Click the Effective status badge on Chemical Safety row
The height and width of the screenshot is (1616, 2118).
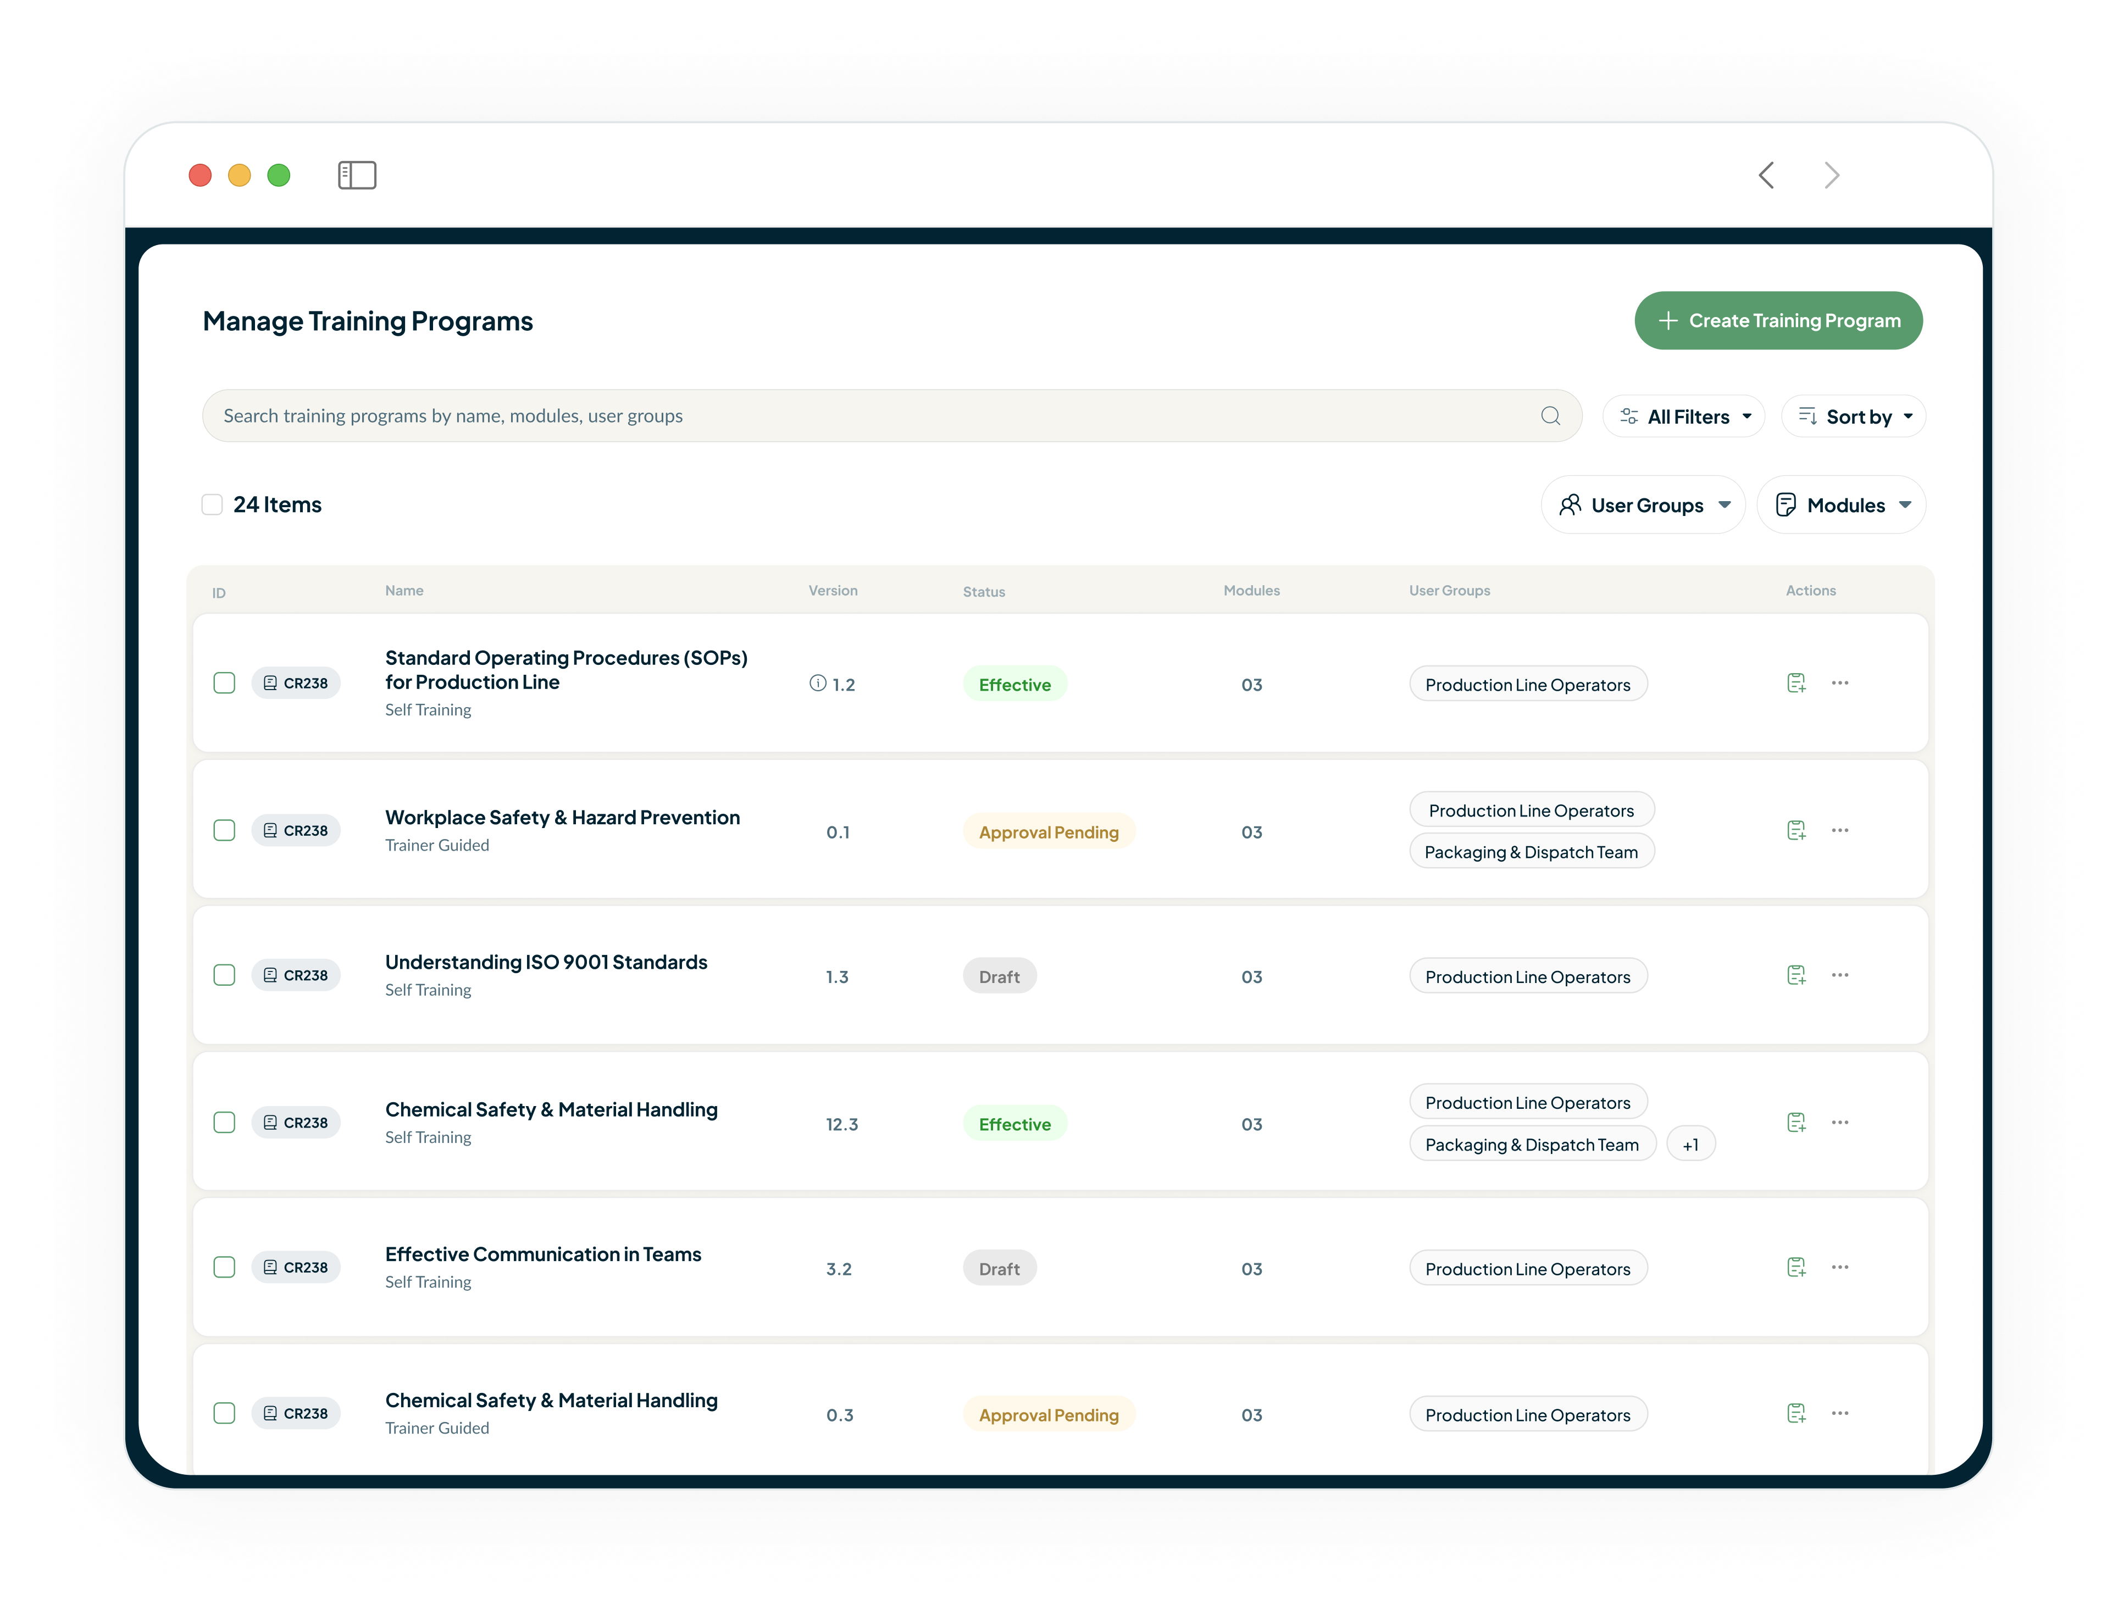tap(1014, 1123)
